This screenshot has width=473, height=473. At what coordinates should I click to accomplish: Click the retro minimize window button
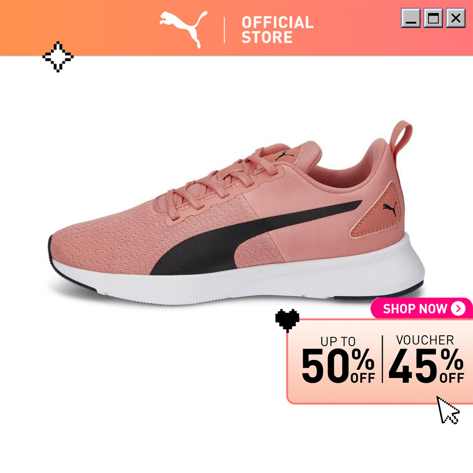(411, 18)
